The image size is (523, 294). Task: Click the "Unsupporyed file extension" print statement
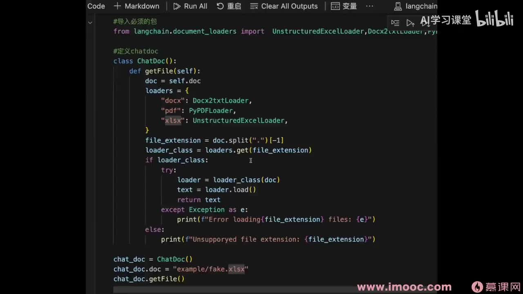268,239
